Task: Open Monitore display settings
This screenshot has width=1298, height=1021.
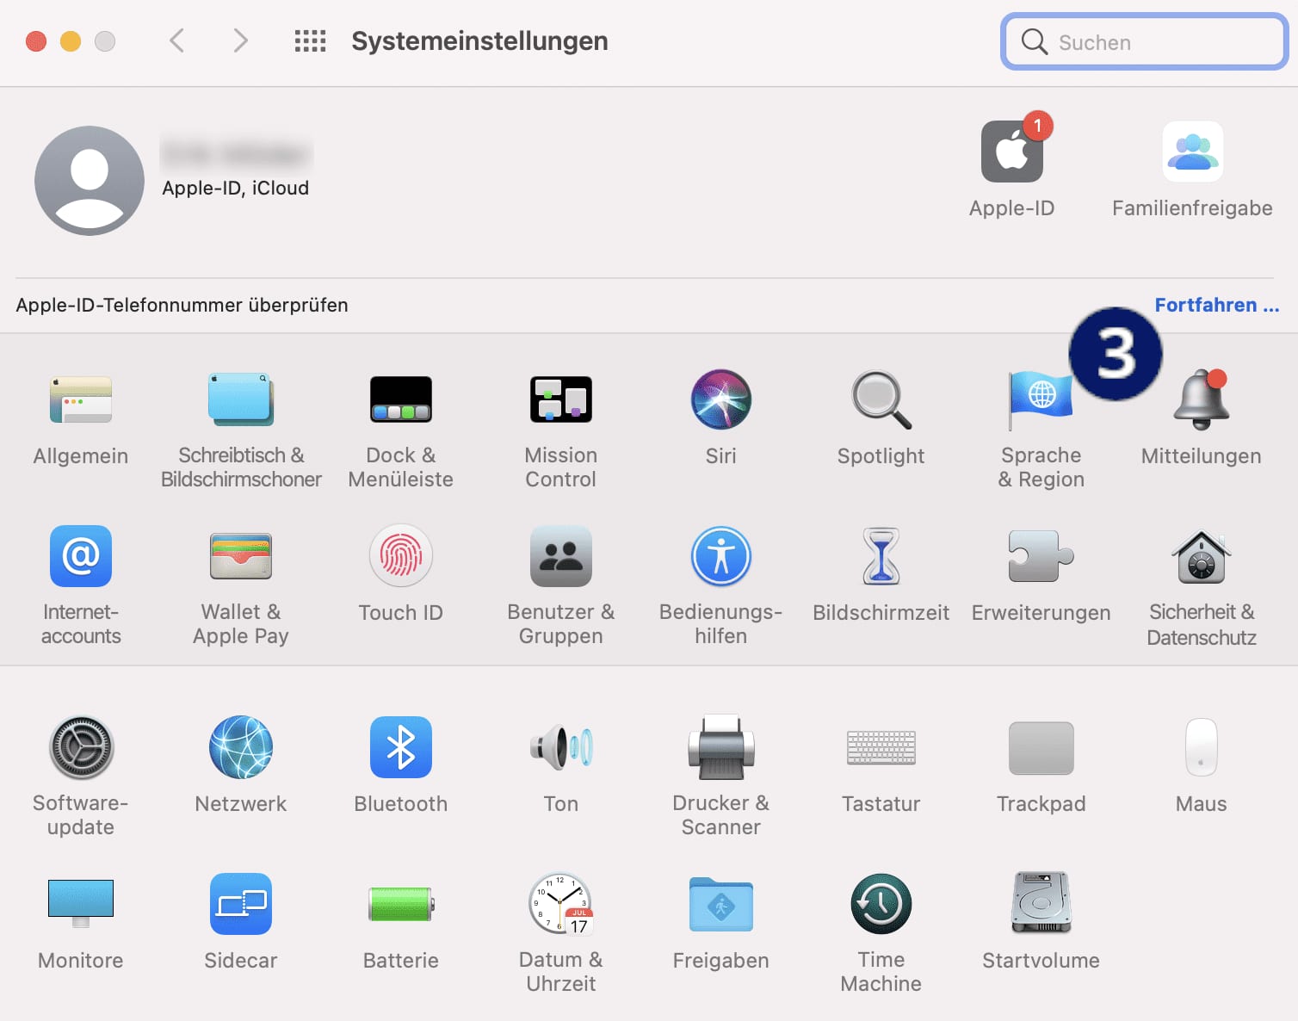Action: click(x=81, y=904)
